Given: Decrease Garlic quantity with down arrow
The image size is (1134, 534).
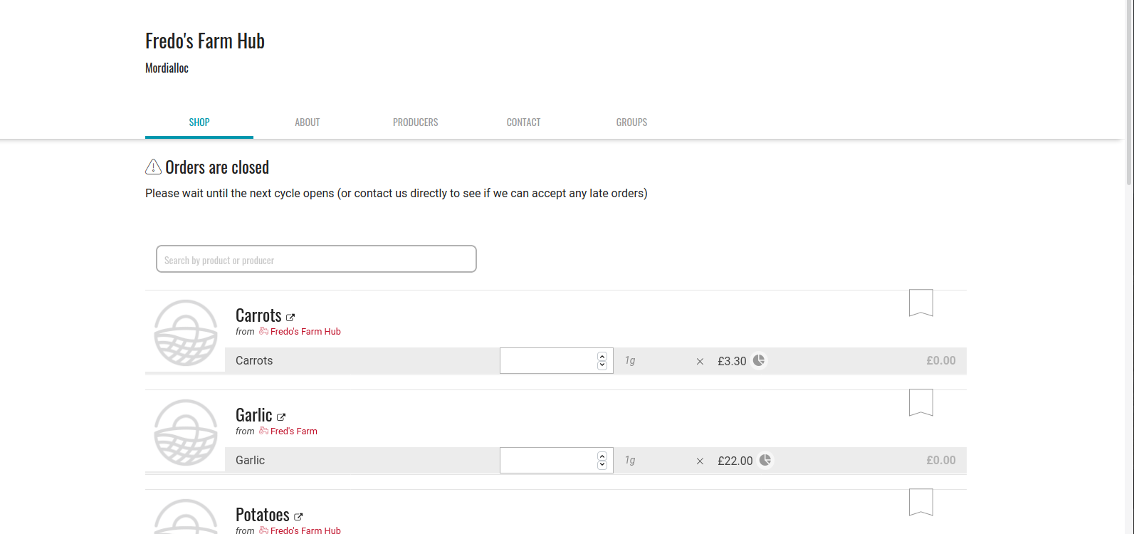Looking at the screenshot, I should pyautogui.click(x=602, y=465).
